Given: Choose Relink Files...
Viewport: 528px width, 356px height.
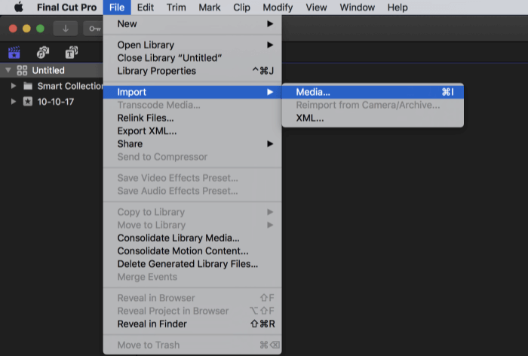Looking at the screenshot, I should (x=192, y=118).
